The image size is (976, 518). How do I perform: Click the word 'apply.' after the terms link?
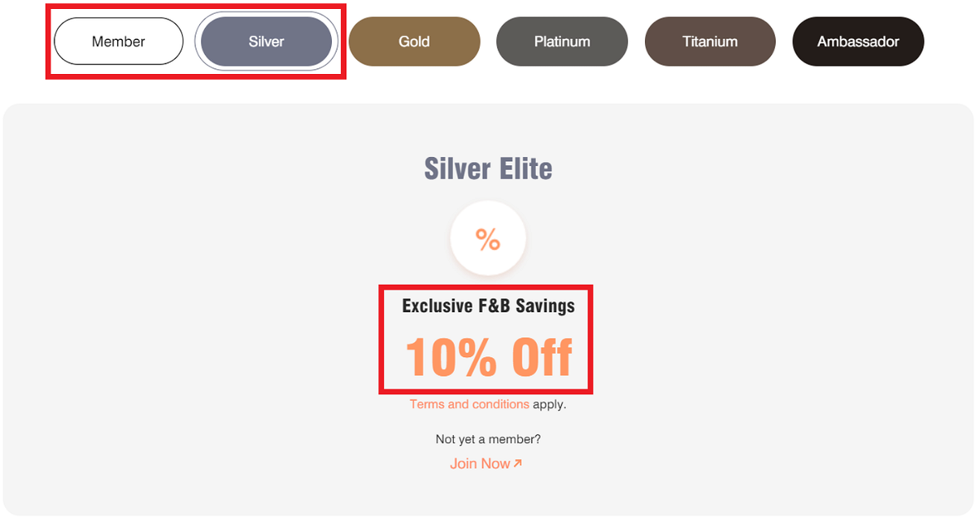click(550, 404)
